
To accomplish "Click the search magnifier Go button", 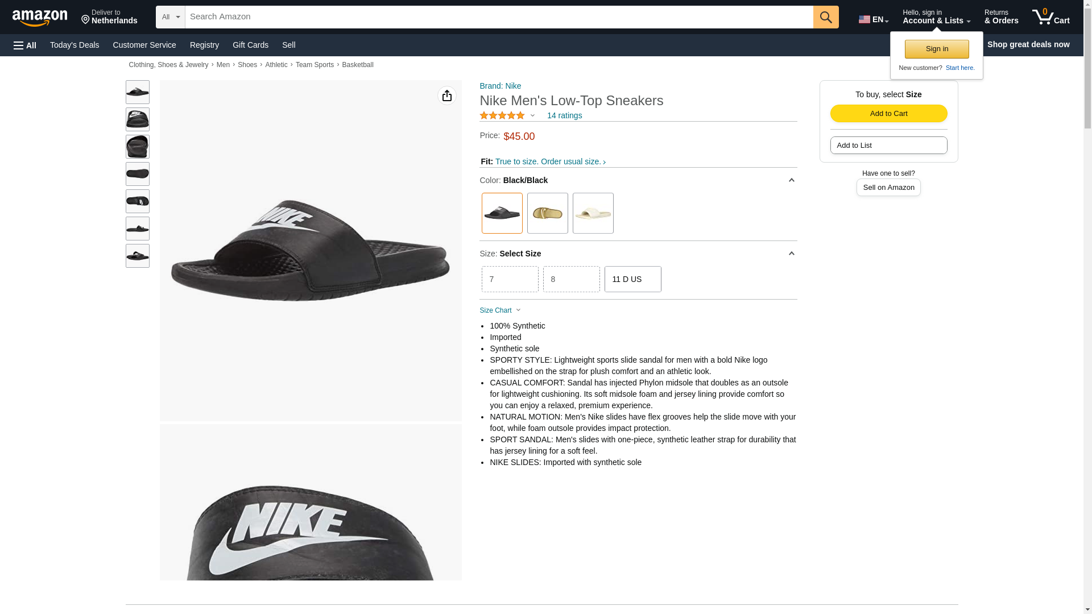I will pyautogui.click(x=825, y=17).
